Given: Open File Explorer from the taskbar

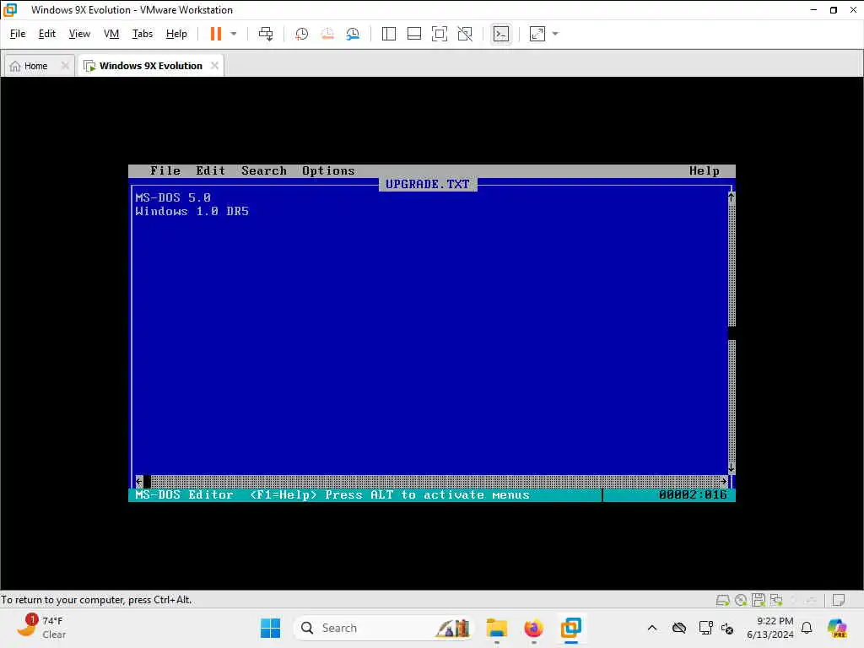Looking at the screenshot, I should [496, 628].
